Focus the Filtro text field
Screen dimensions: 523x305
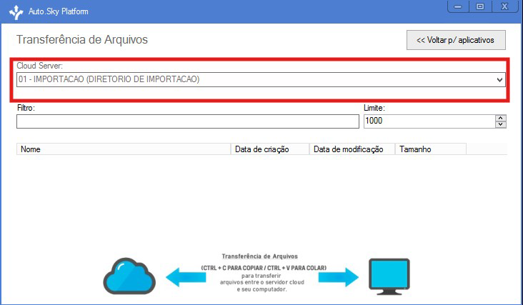pyautogui.click(x=187, y=121)
